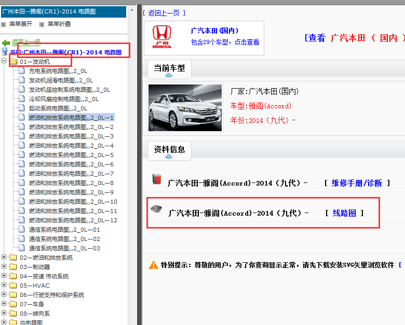405x325 pixels.
Task: Open 菜单折叠 menu option
Action: 59,24
